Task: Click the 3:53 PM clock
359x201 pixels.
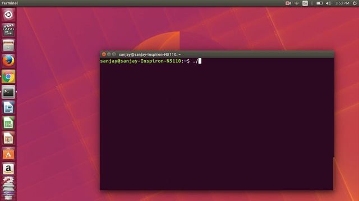Action: point(342,3)
